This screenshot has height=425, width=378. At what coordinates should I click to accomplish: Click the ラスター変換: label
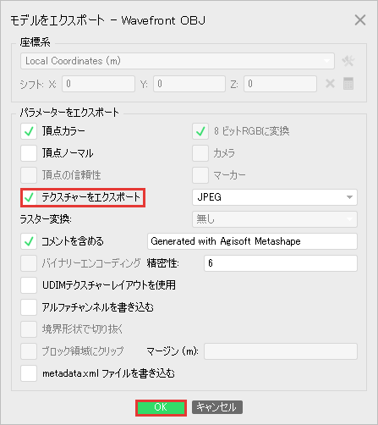click(46, 219)
